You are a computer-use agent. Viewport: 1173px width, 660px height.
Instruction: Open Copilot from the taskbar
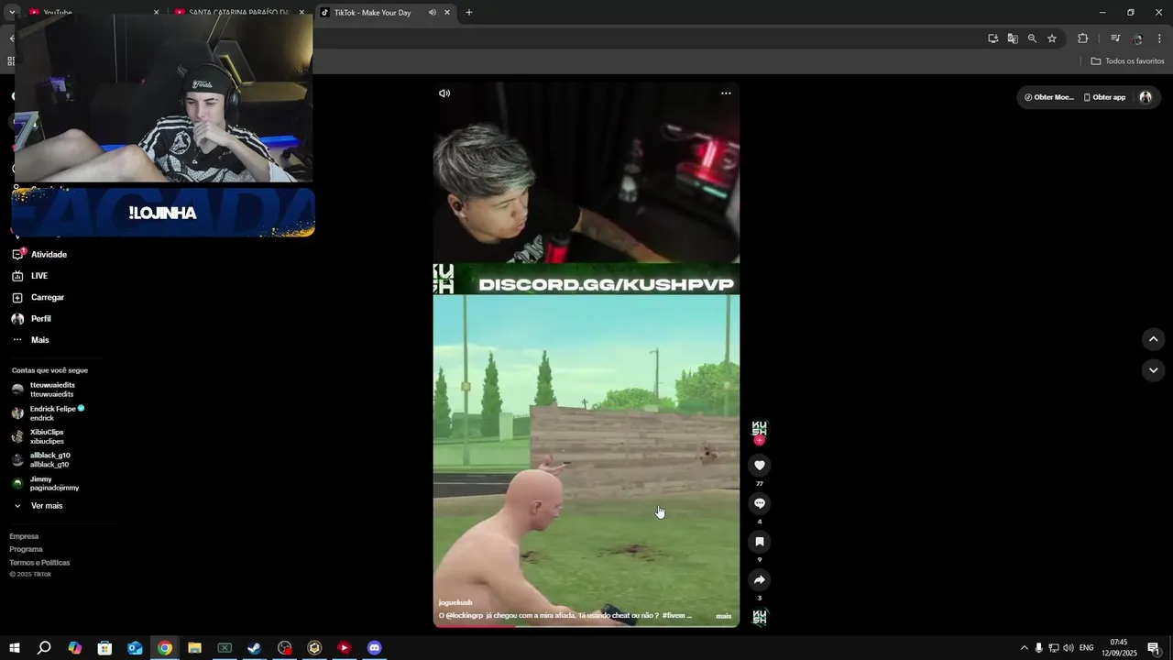(75, 648)
